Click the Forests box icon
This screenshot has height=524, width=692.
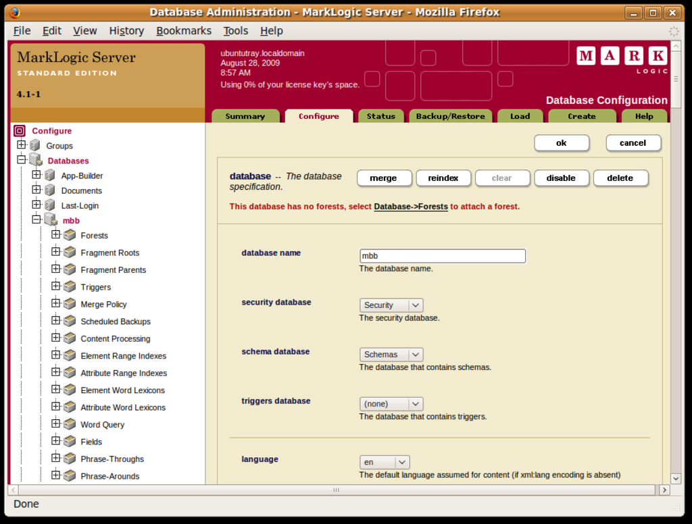[x=70, y=235]
